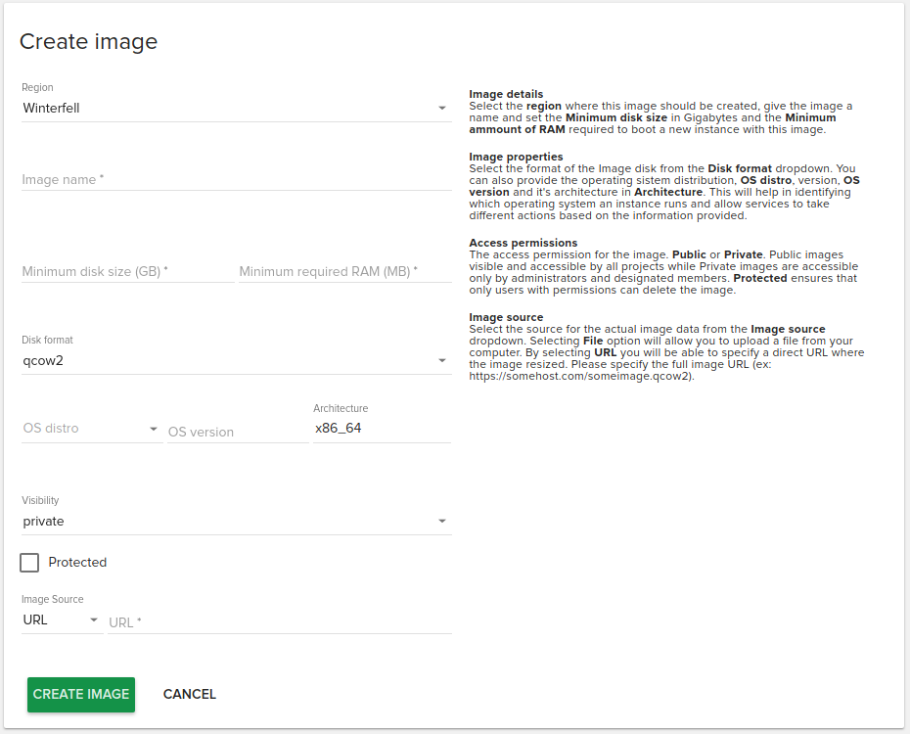Focus the Image name field
This screenshot has width=910, height=734.
coord(235,180)
